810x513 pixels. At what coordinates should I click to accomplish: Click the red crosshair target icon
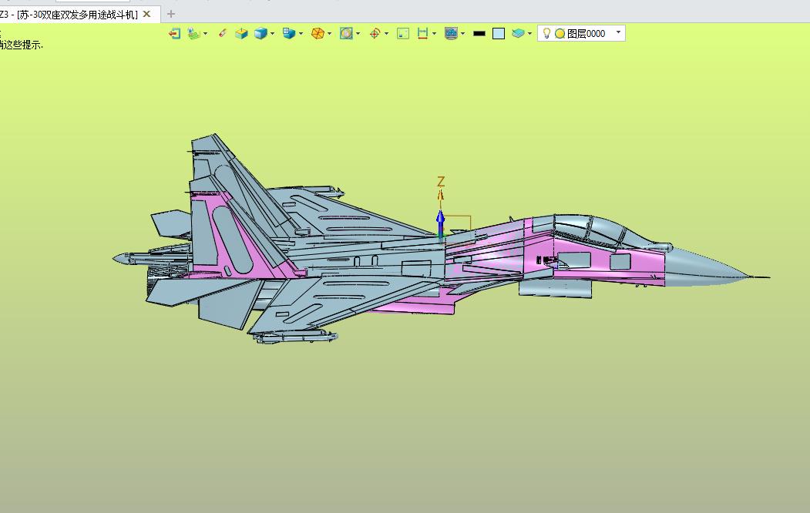(375, 34)
